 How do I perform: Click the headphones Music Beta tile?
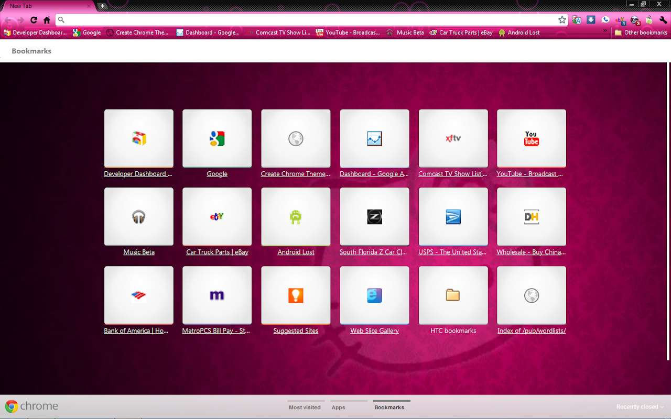[139, 217]
